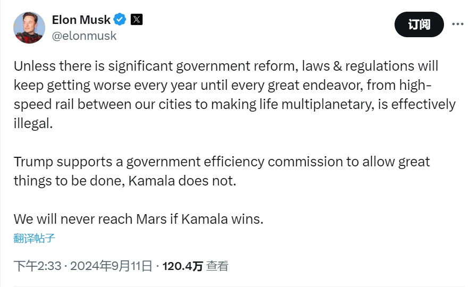Click the 查看 views label
The height and width of the screenshot is (287, 469).
click(217, 266)
